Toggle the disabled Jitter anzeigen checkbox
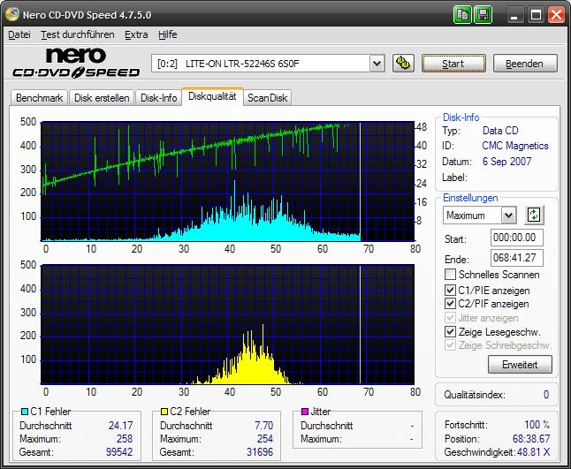Viewport: 571px width, 469px height. 450,318
